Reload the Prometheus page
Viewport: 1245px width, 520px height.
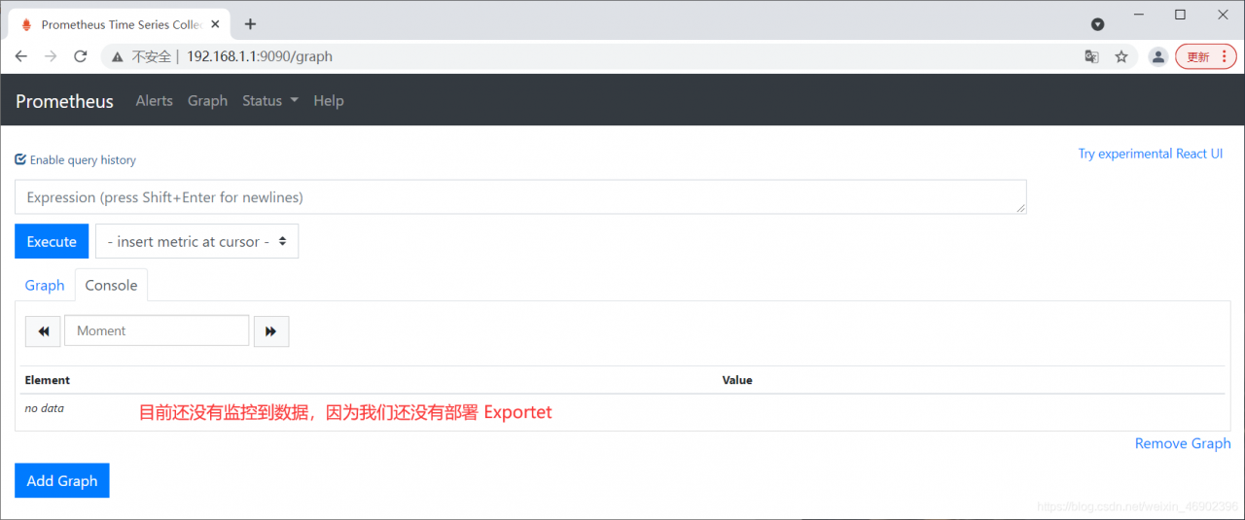(81, 56)
